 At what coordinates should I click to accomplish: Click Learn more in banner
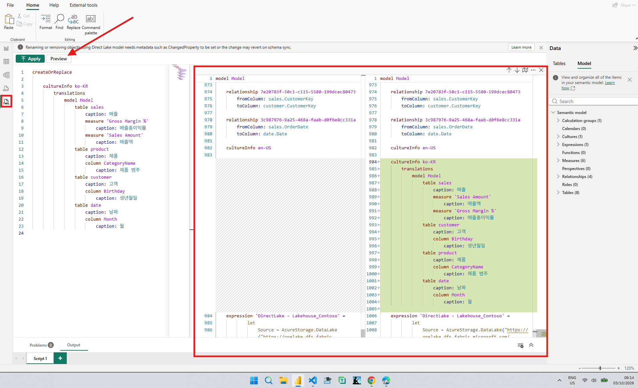521,47
